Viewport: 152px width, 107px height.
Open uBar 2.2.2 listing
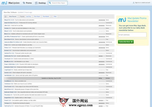point(7,25)
